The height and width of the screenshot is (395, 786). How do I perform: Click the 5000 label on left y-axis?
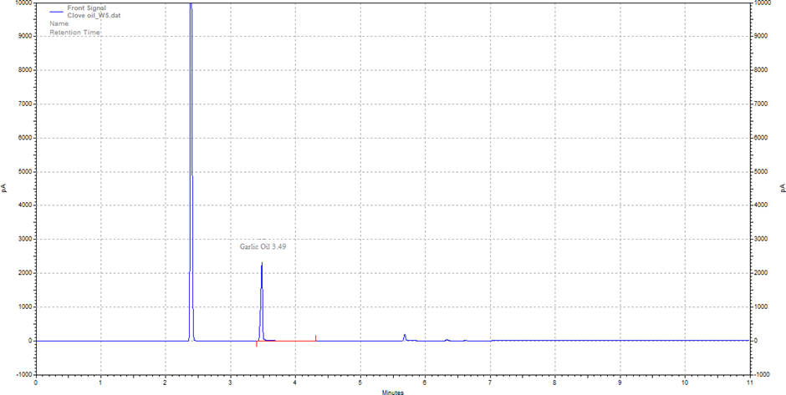pyautogui.click(x=23, y=171)
